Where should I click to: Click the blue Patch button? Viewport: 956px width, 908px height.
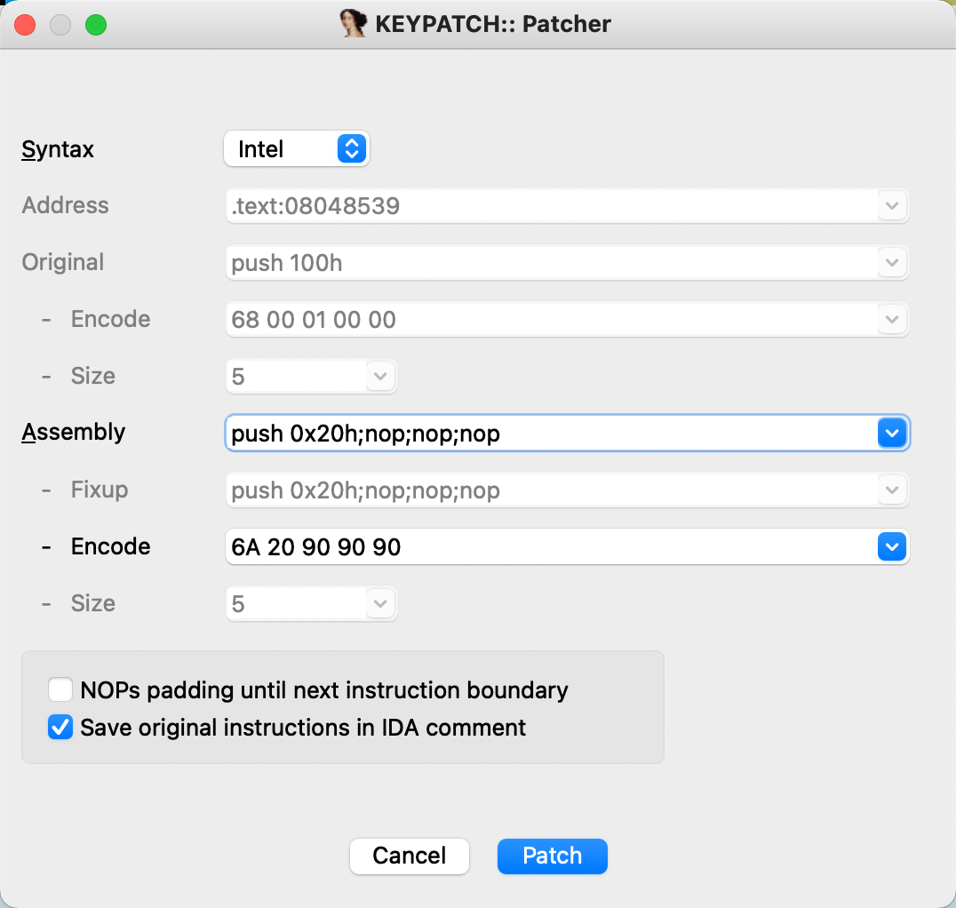tap(553, 856)
